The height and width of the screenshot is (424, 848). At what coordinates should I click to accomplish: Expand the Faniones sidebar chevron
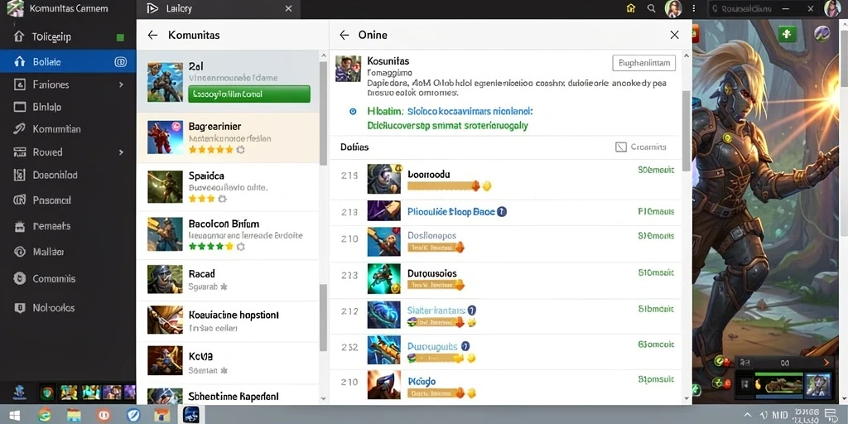121,85
